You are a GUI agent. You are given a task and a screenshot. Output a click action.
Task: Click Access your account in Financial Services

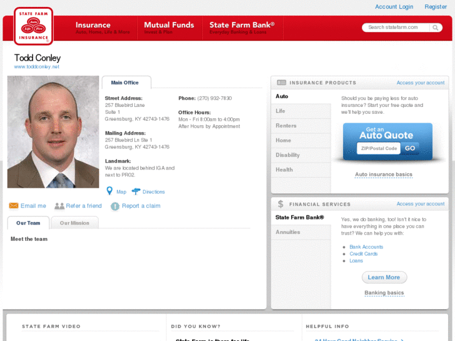tap(421, 204)
